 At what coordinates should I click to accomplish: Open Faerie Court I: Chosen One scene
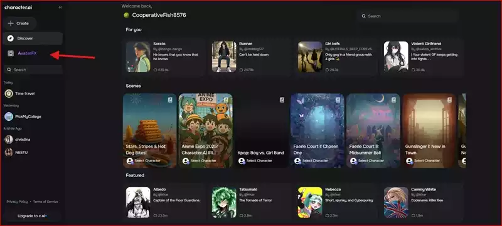point(318,131)
